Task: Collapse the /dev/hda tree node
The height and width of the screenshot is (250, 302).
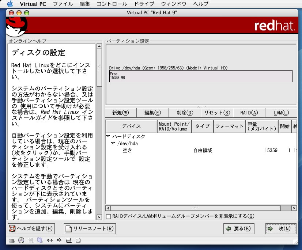Action: pos(113,144)
